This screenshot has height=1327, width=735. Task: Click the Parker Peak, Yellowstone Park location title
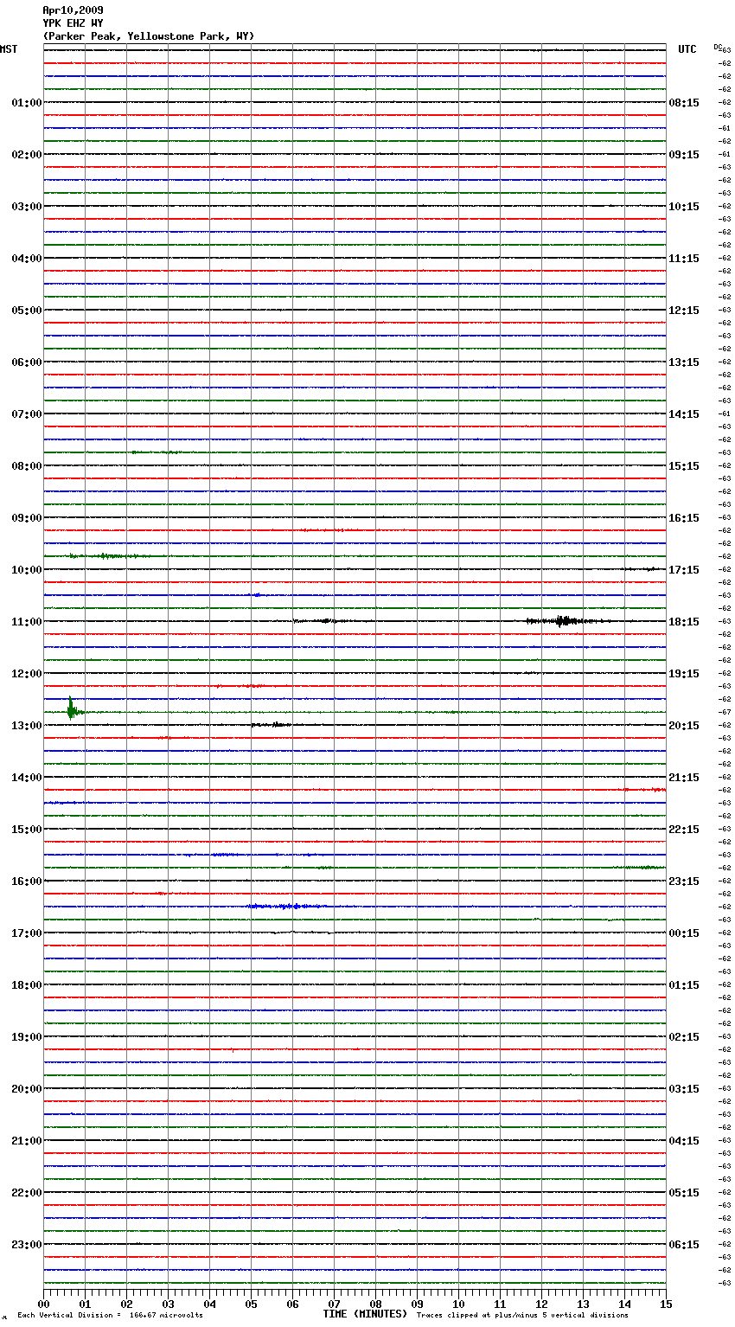149,36
